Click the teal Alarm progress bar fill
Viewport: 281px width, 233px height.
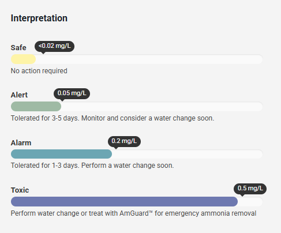coord(61,154)
